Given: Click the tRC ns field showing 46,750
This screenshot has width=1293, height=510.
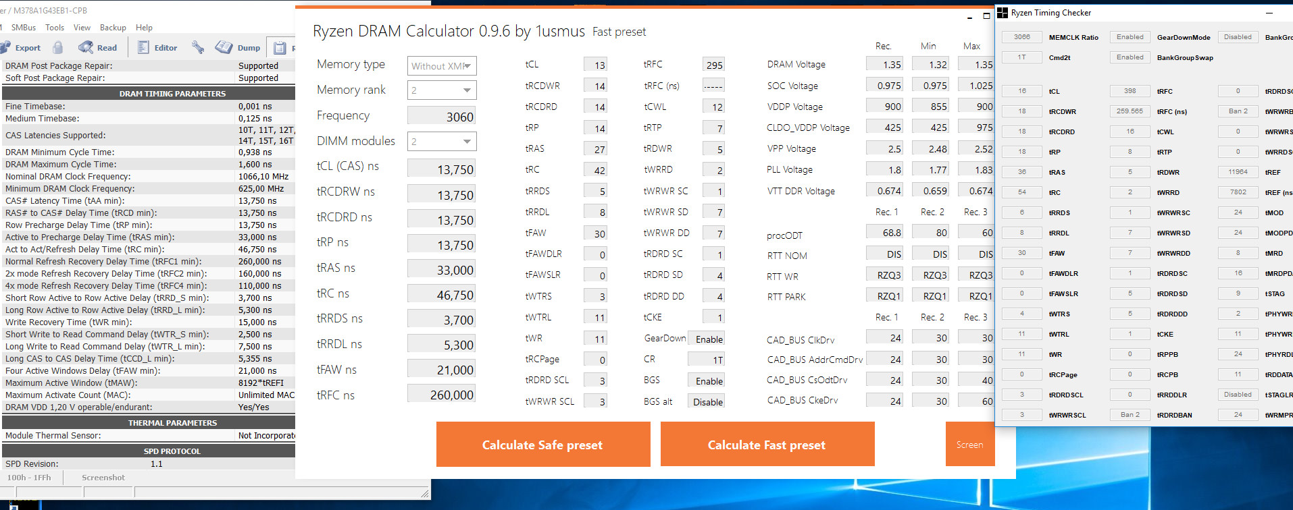Looking at the screenshot, I should [442, 295].
